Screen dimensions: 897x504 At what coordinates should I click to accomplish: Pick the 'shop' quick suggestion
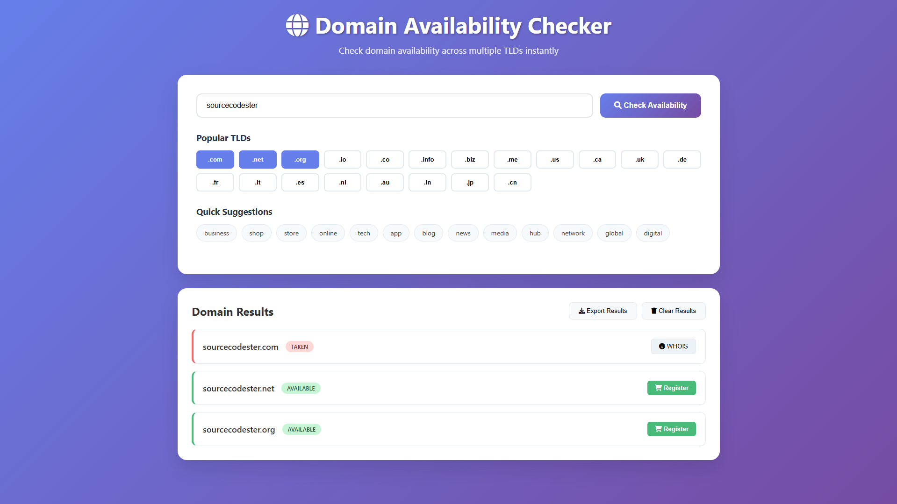tap(256, 234)
